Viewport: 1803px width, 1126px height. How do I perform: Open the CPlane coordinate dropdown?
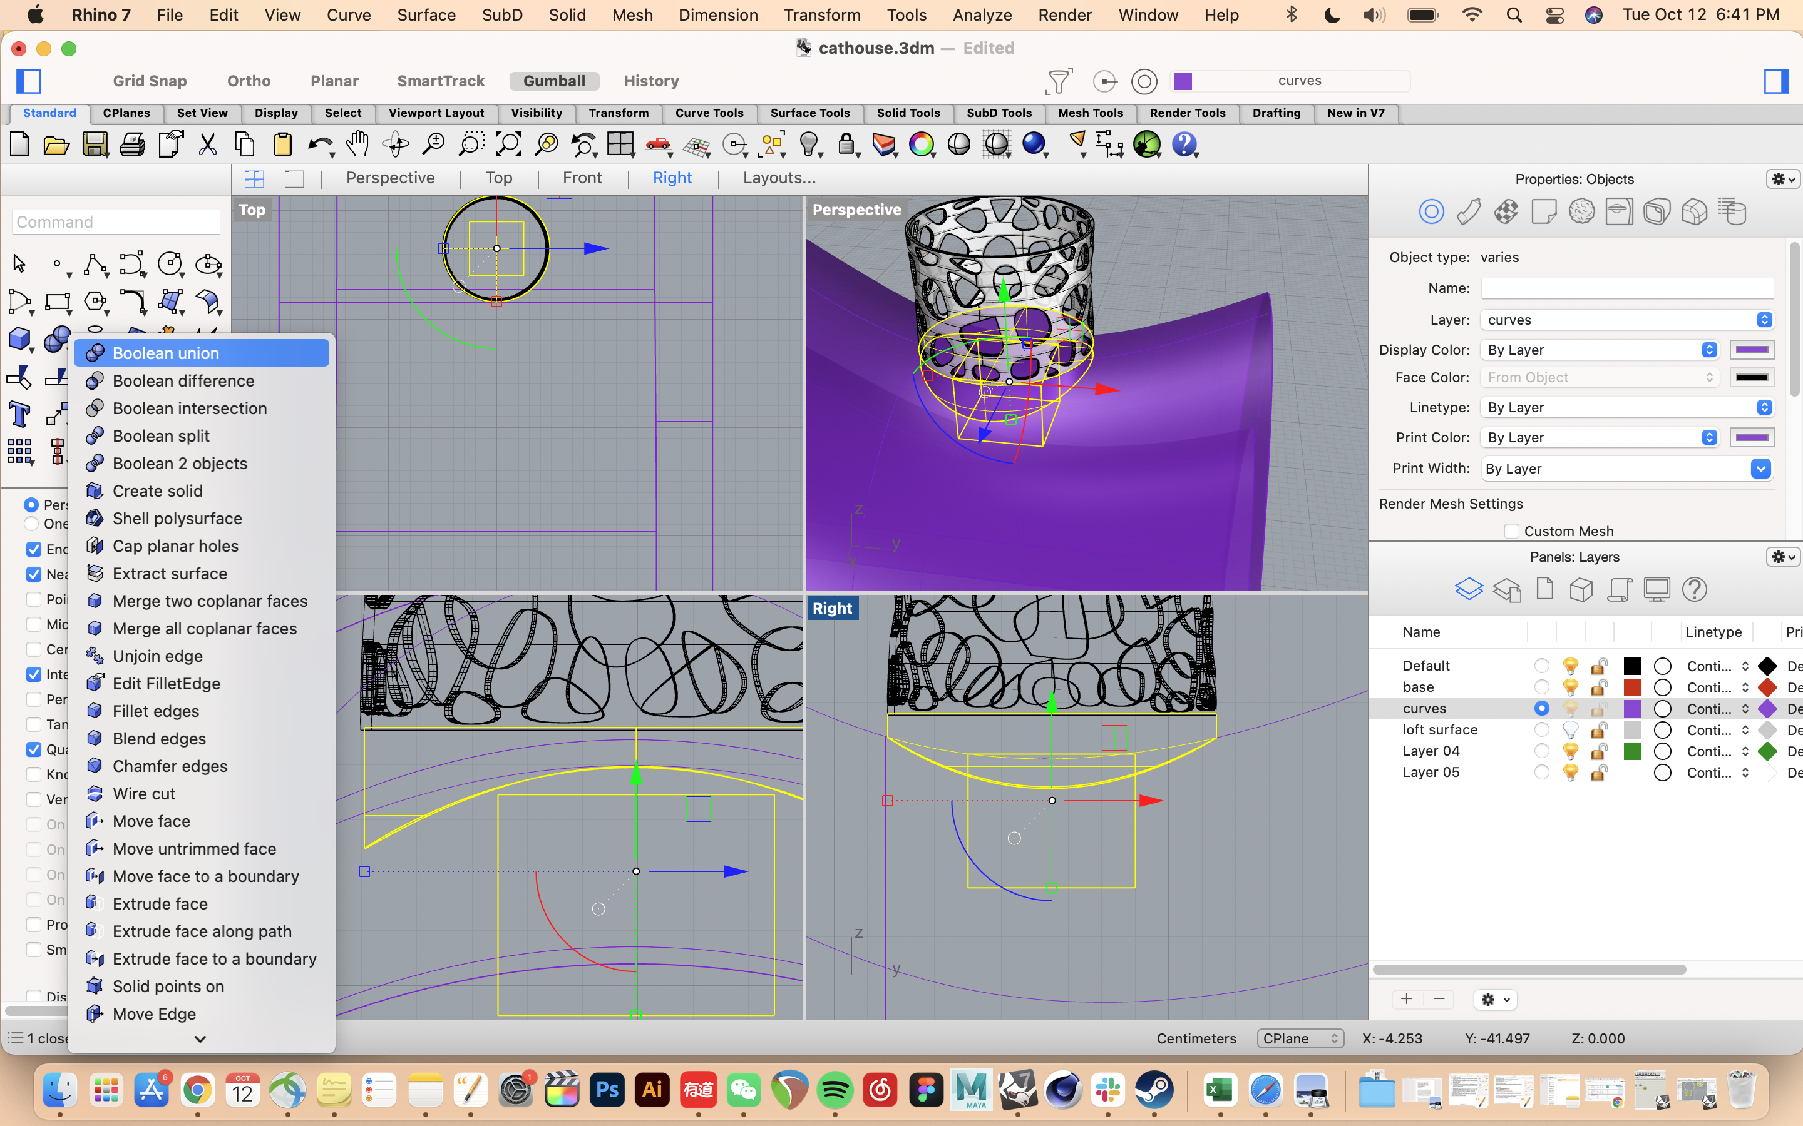(1300, 1038)
